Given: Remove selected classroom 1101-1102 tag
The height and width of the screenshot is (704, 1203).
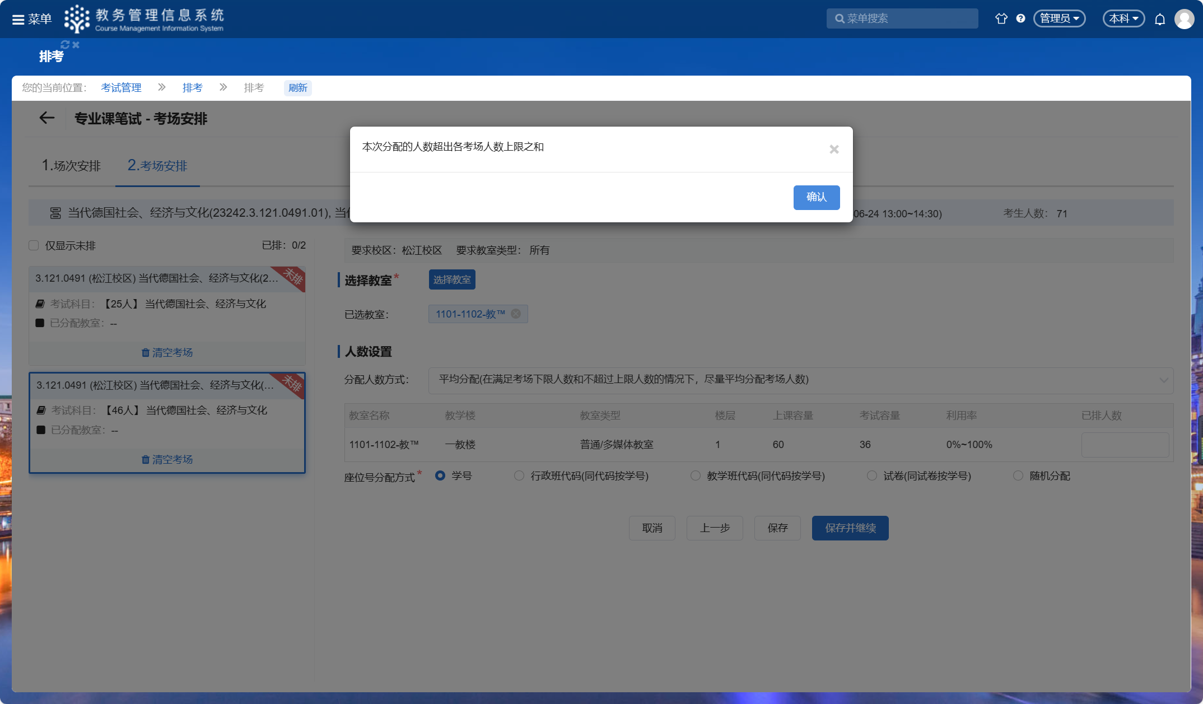Looking at the screenshot, I should coord(516,314).
